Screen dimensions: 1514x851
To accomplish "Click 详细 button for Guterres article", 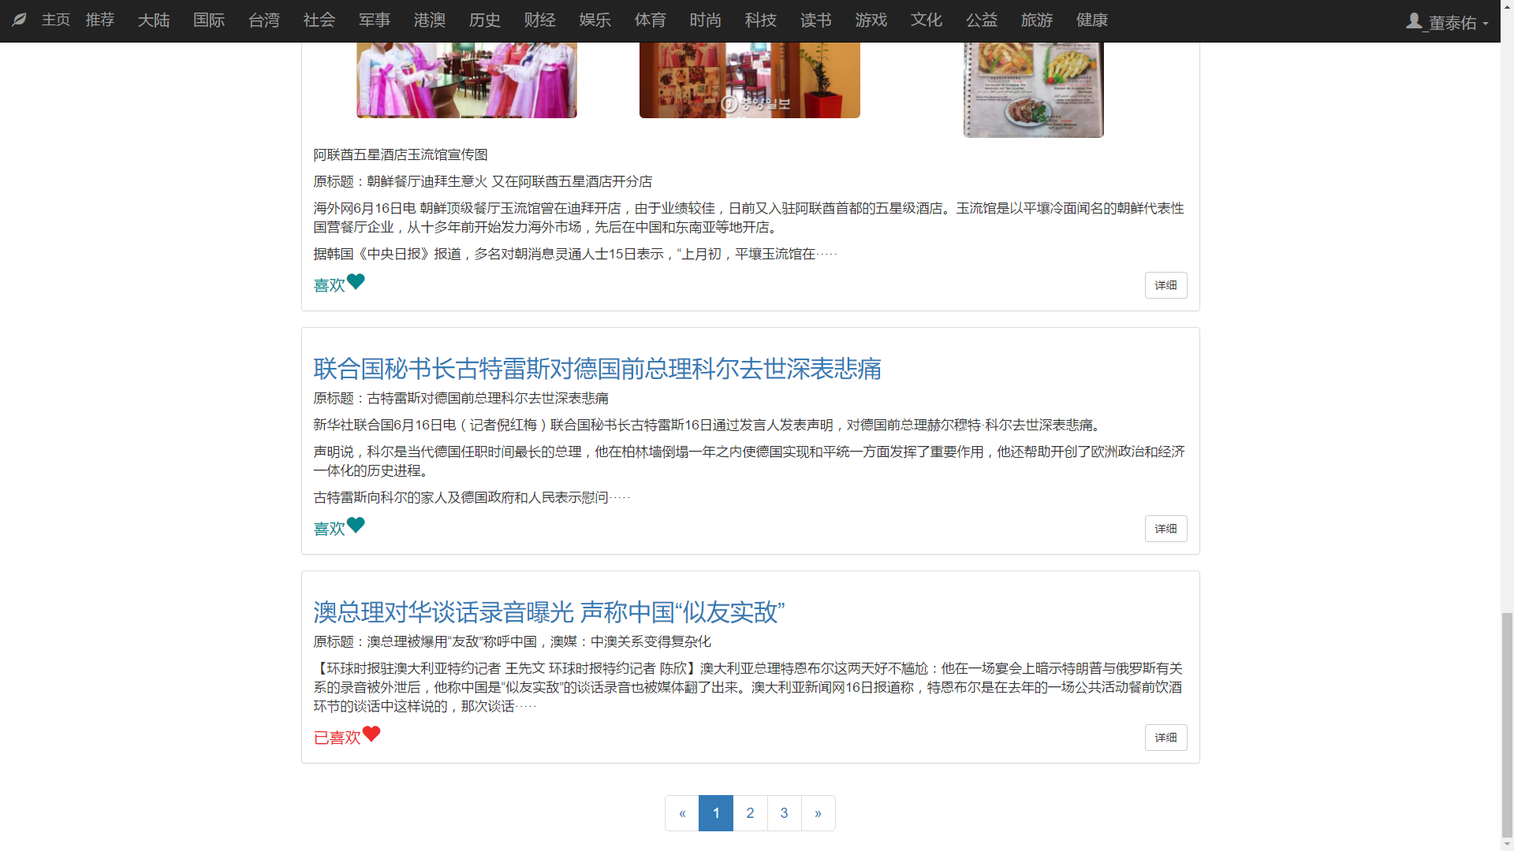I will coord(1165,529).
